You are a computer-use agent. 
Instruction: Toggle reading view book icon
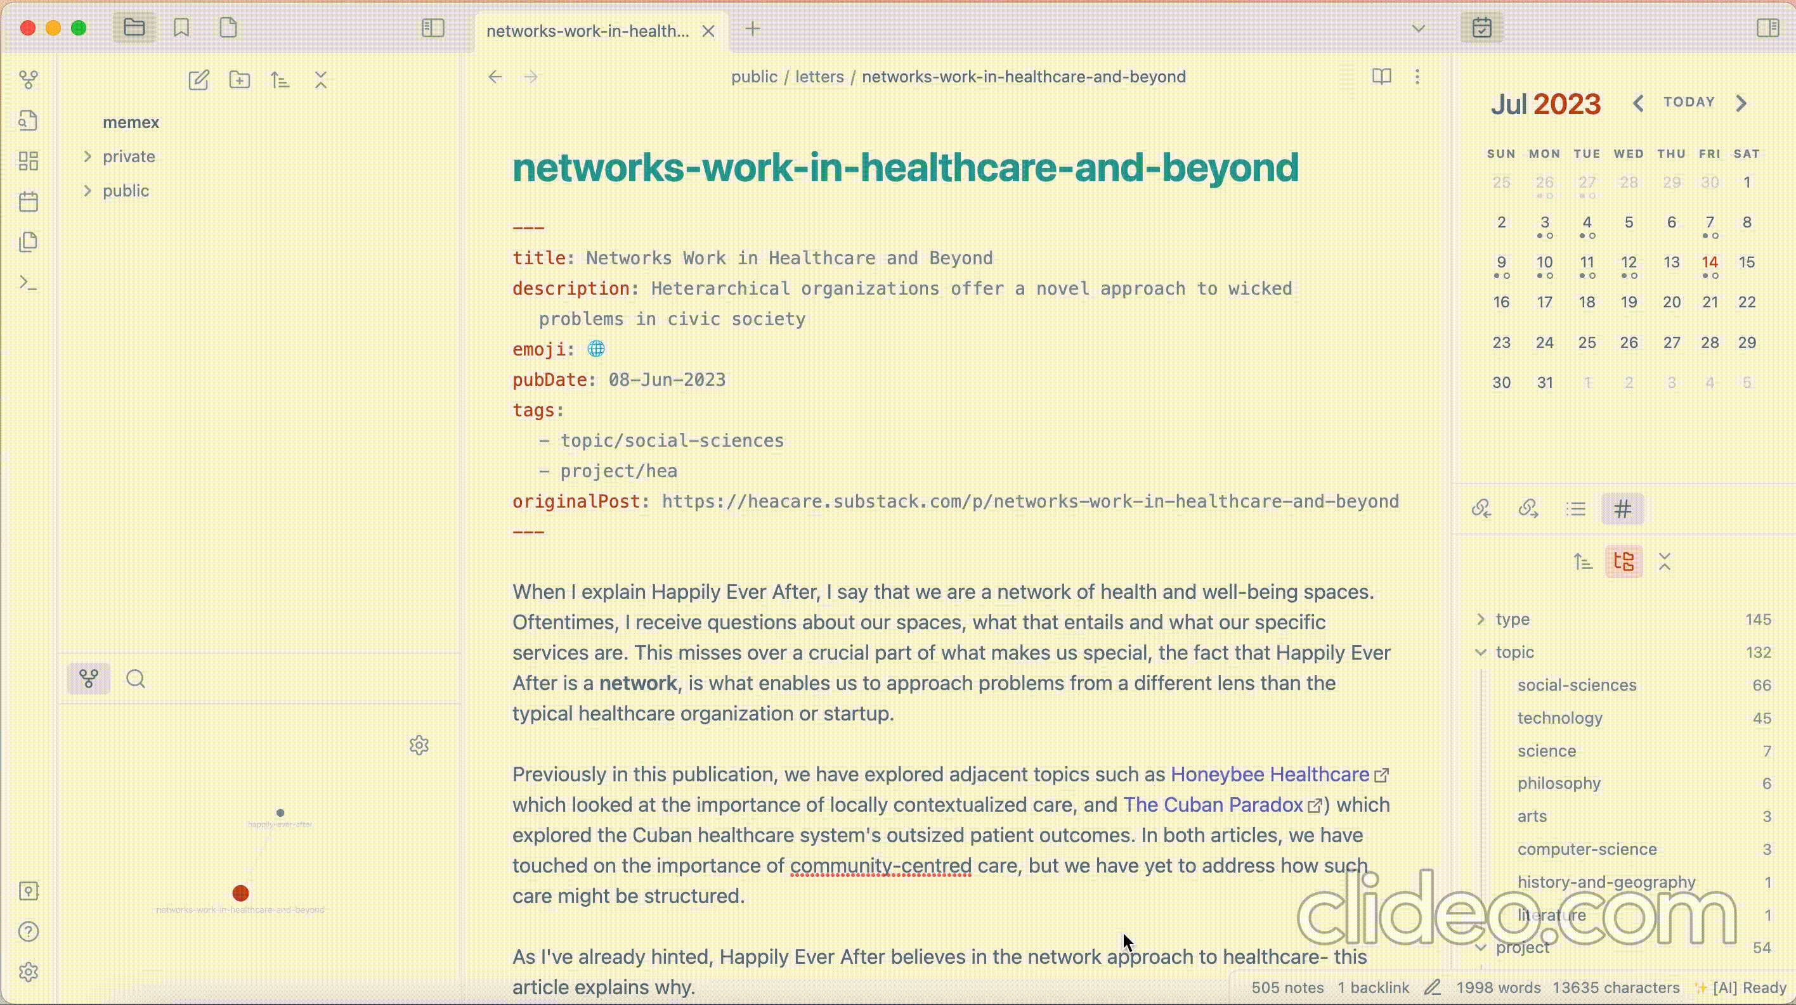(x=1381, y=77)
